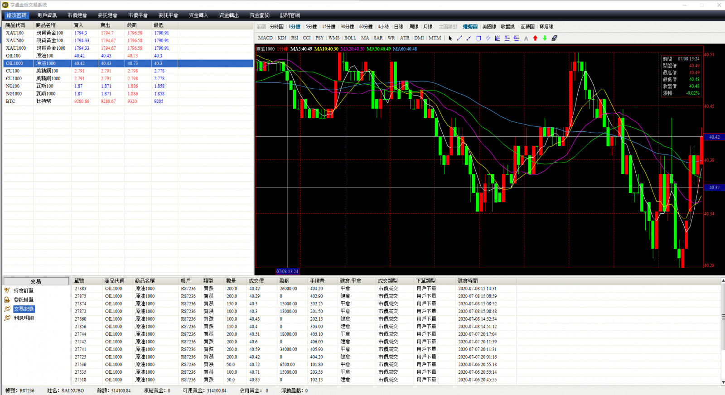Screen dimensions: 725x395
Task: Activate the eraser tool in chart toolbar
Action: 554,39
